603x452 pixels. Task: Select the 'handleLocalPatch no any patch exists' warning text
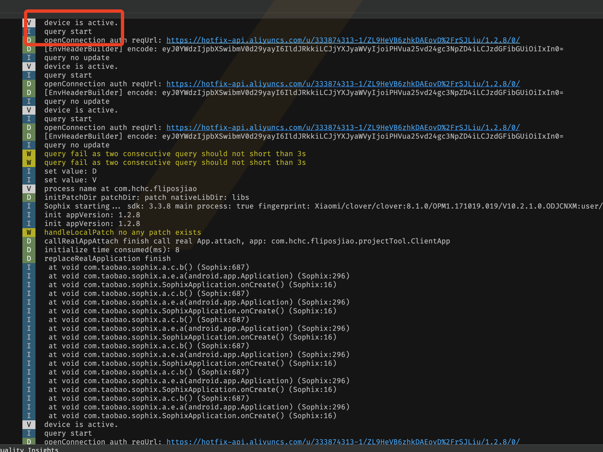[x=123, y=232]
